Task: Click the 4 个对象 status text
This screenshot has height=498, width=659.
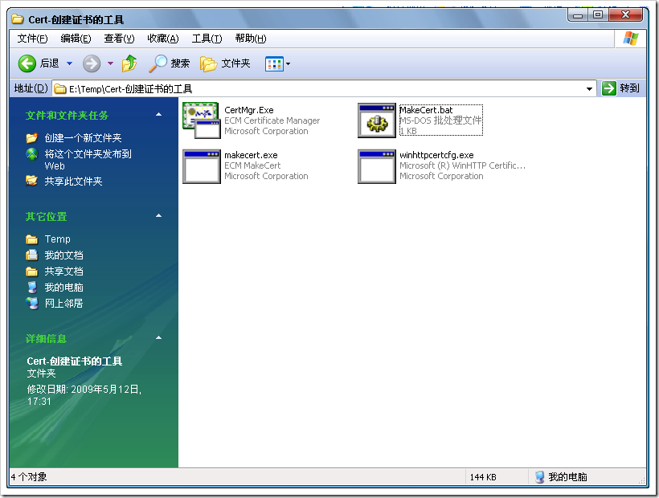Action: [x=29, y=477]
